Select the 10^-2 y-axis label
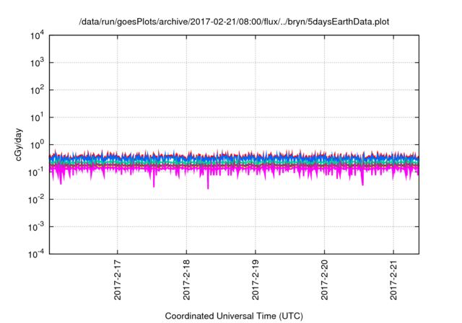This screenshot has height=323, width=462. coord(36,200)
